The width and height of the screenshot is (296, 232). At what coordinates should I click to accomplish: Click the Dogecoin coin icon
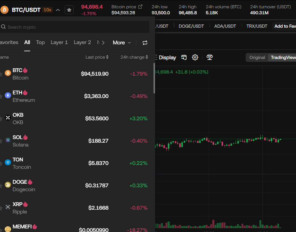8,185
